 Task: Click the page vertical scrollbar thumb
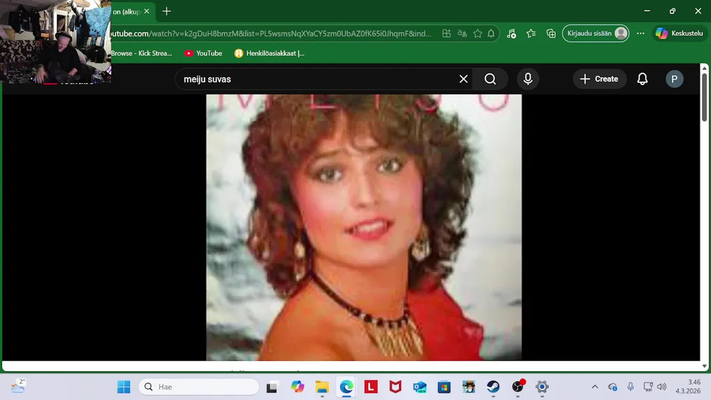704,97
